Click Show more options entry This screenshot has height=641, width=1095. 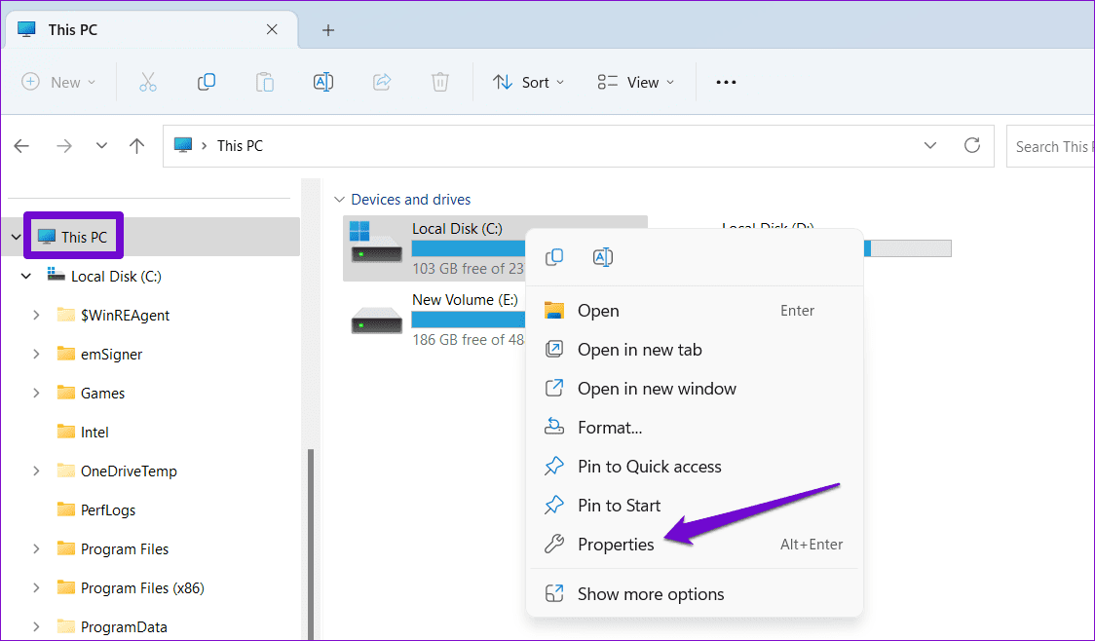pos(651,594)
